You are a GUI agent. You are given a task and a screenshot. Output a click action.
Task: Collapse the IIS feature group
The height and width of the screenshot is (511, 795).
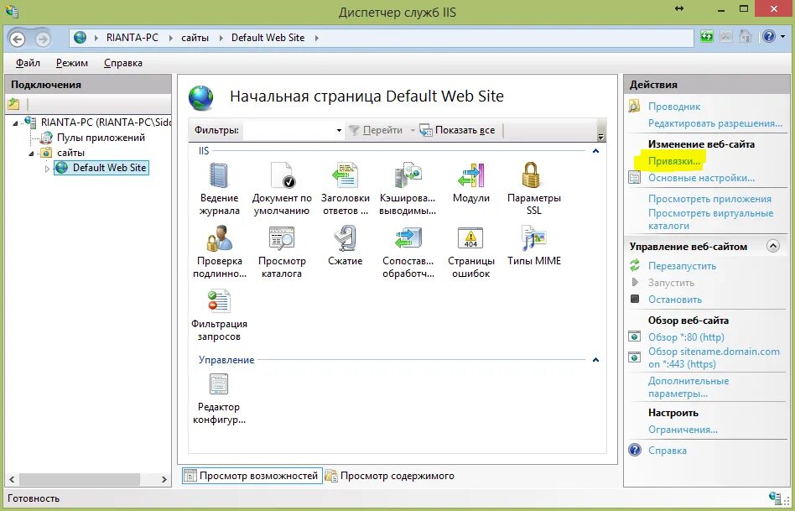click(x=595, y=153)
